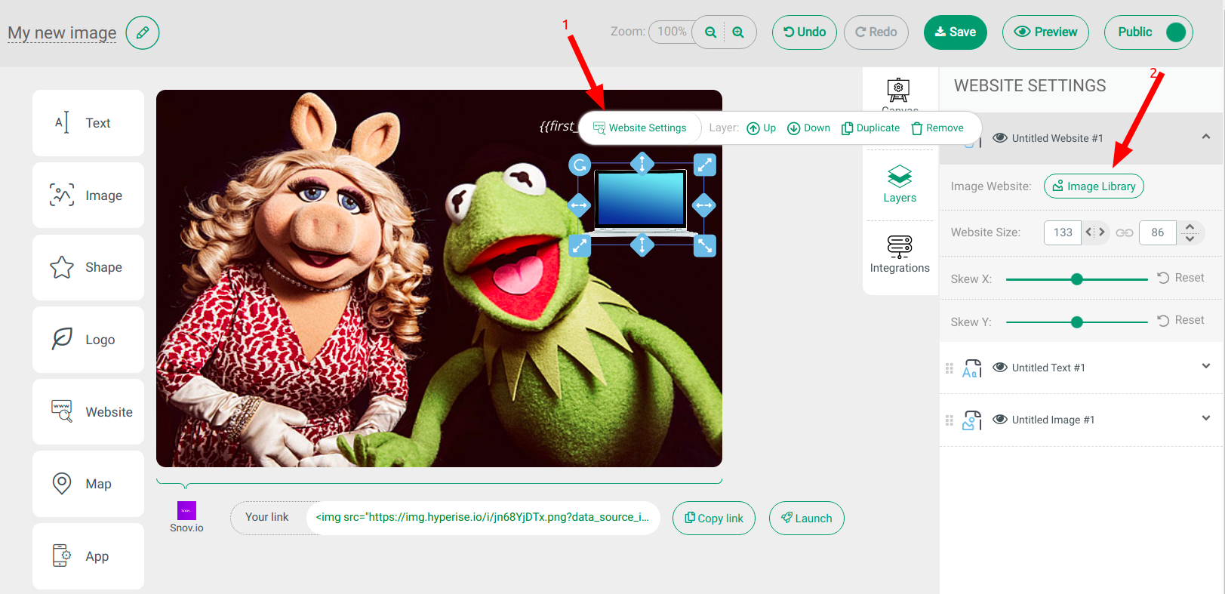The width and height of the screenshot is (1225, 594).
Task: Select the {{first text placeholder on canvas
Action: coord(557,126)
